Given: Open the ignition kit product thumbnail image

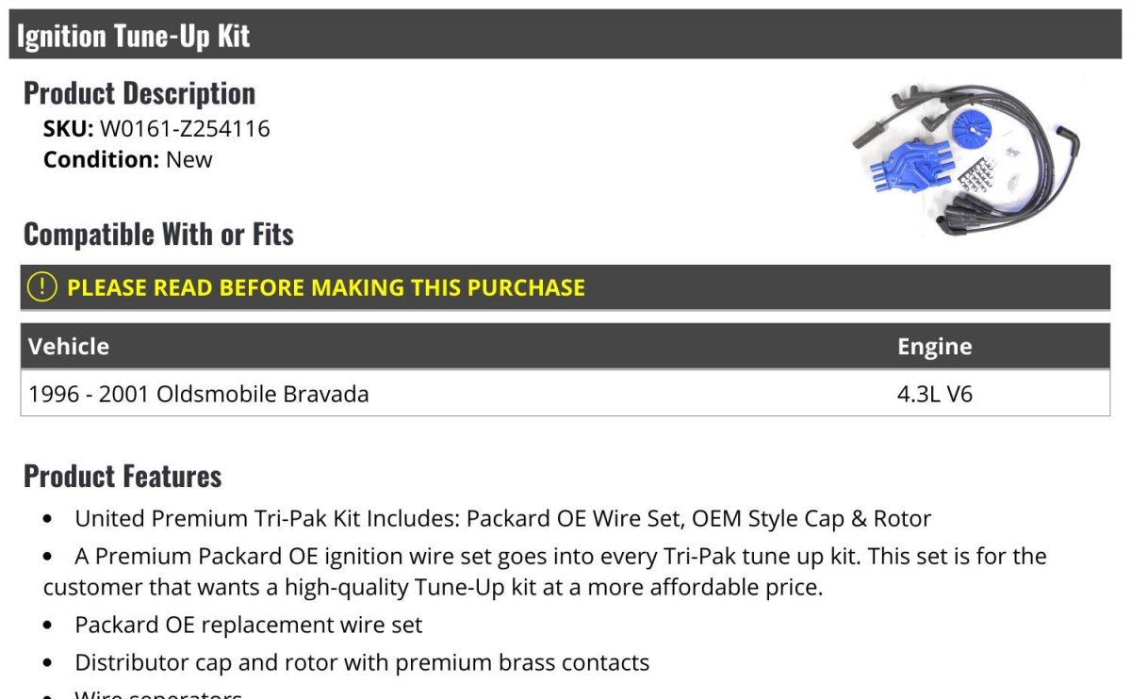Looking at the screenshot, I should point(965,157).
